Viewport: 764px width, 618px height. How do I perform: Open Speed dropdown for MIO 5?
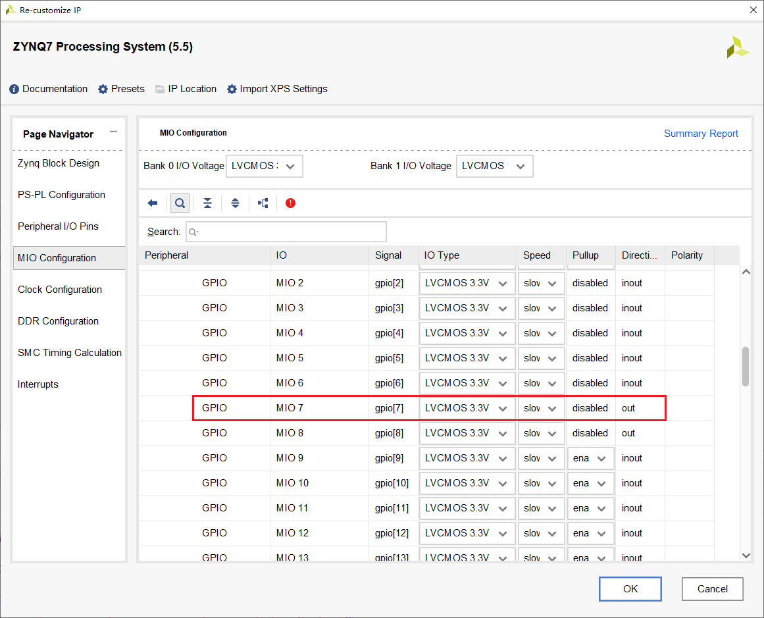(x=541, y=358)
